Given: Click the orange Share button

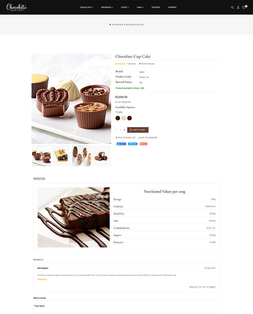Looking at the screenshot, I should (x=143, y=144).
